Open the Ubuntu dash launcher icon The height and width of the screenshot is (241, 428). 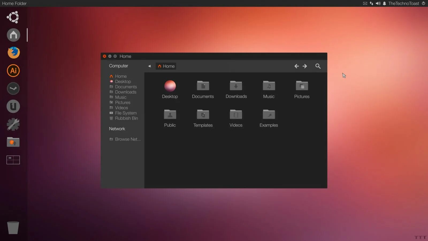13,17
